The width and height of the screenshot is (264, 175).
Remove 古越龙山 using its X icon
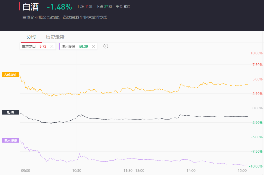click(x=52, y=46)
